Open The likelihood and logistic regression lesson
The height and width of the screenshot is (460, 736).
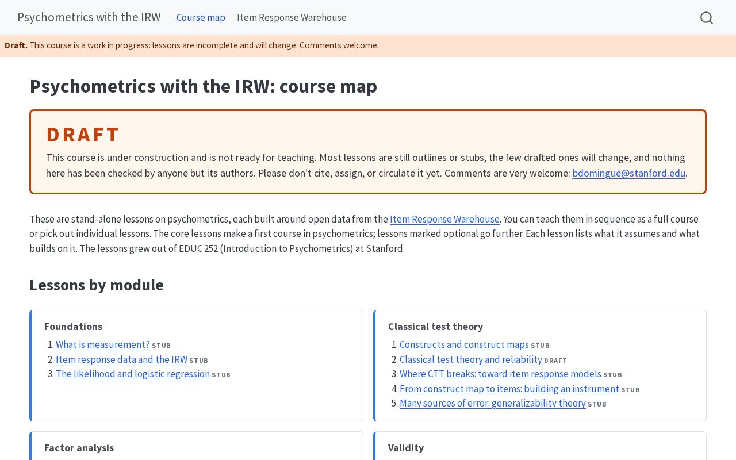(133, 374)
